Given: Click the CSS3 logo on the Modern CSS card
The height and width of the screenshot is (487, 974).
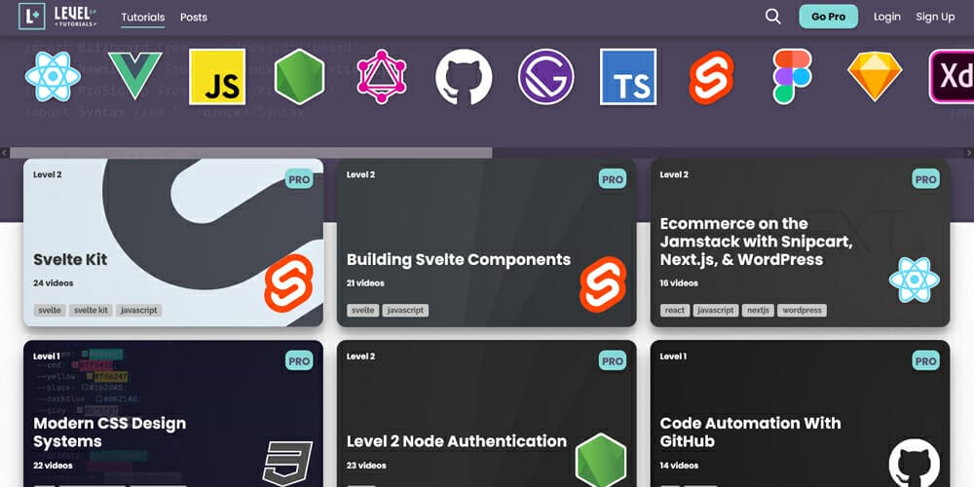Looking at the screenshot, I should coord(287,463).
